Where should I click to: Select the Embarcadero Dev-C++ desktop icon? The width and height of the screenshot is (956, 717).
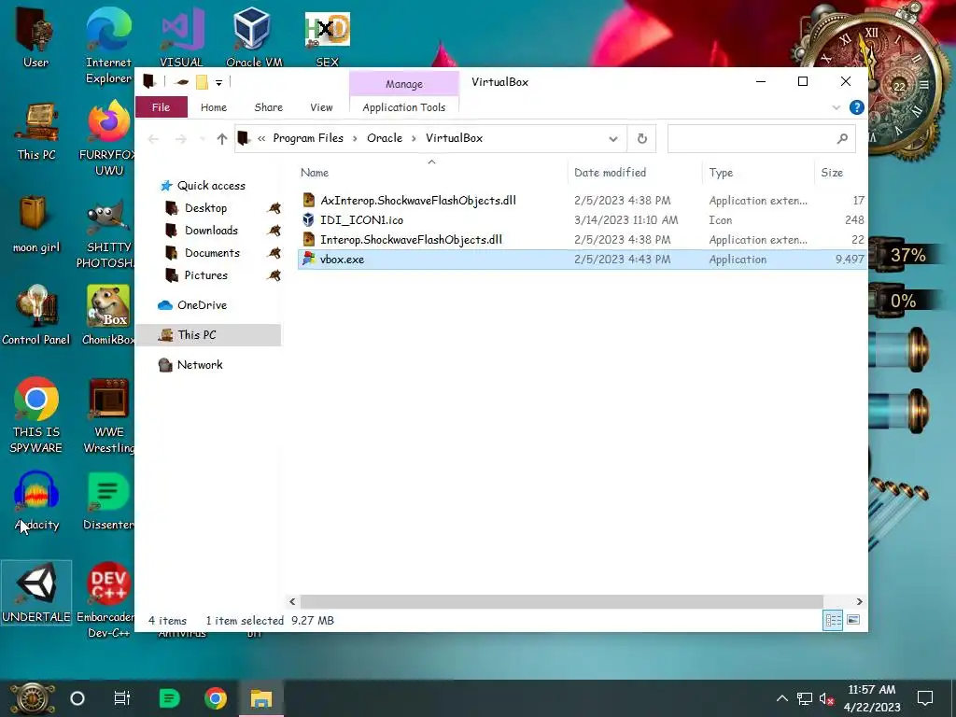click(x=106, y=600)
